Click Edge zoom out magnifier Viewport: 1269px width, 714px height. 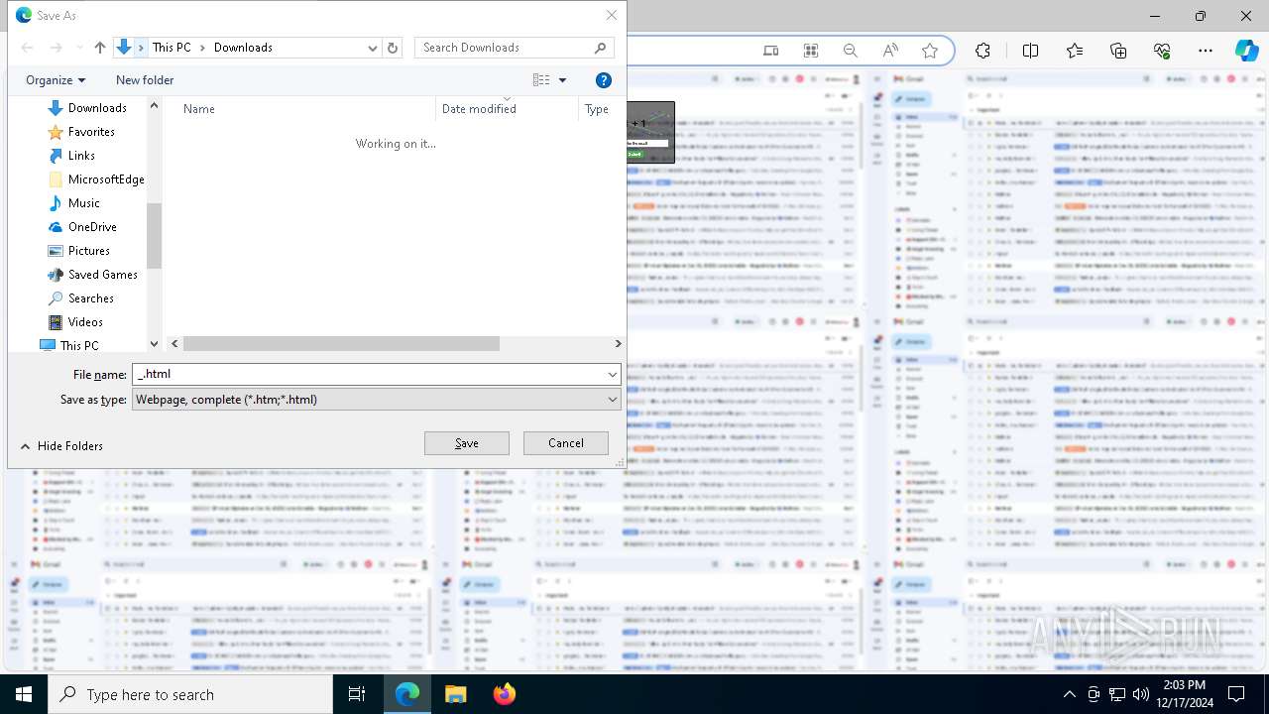(851, 51)
